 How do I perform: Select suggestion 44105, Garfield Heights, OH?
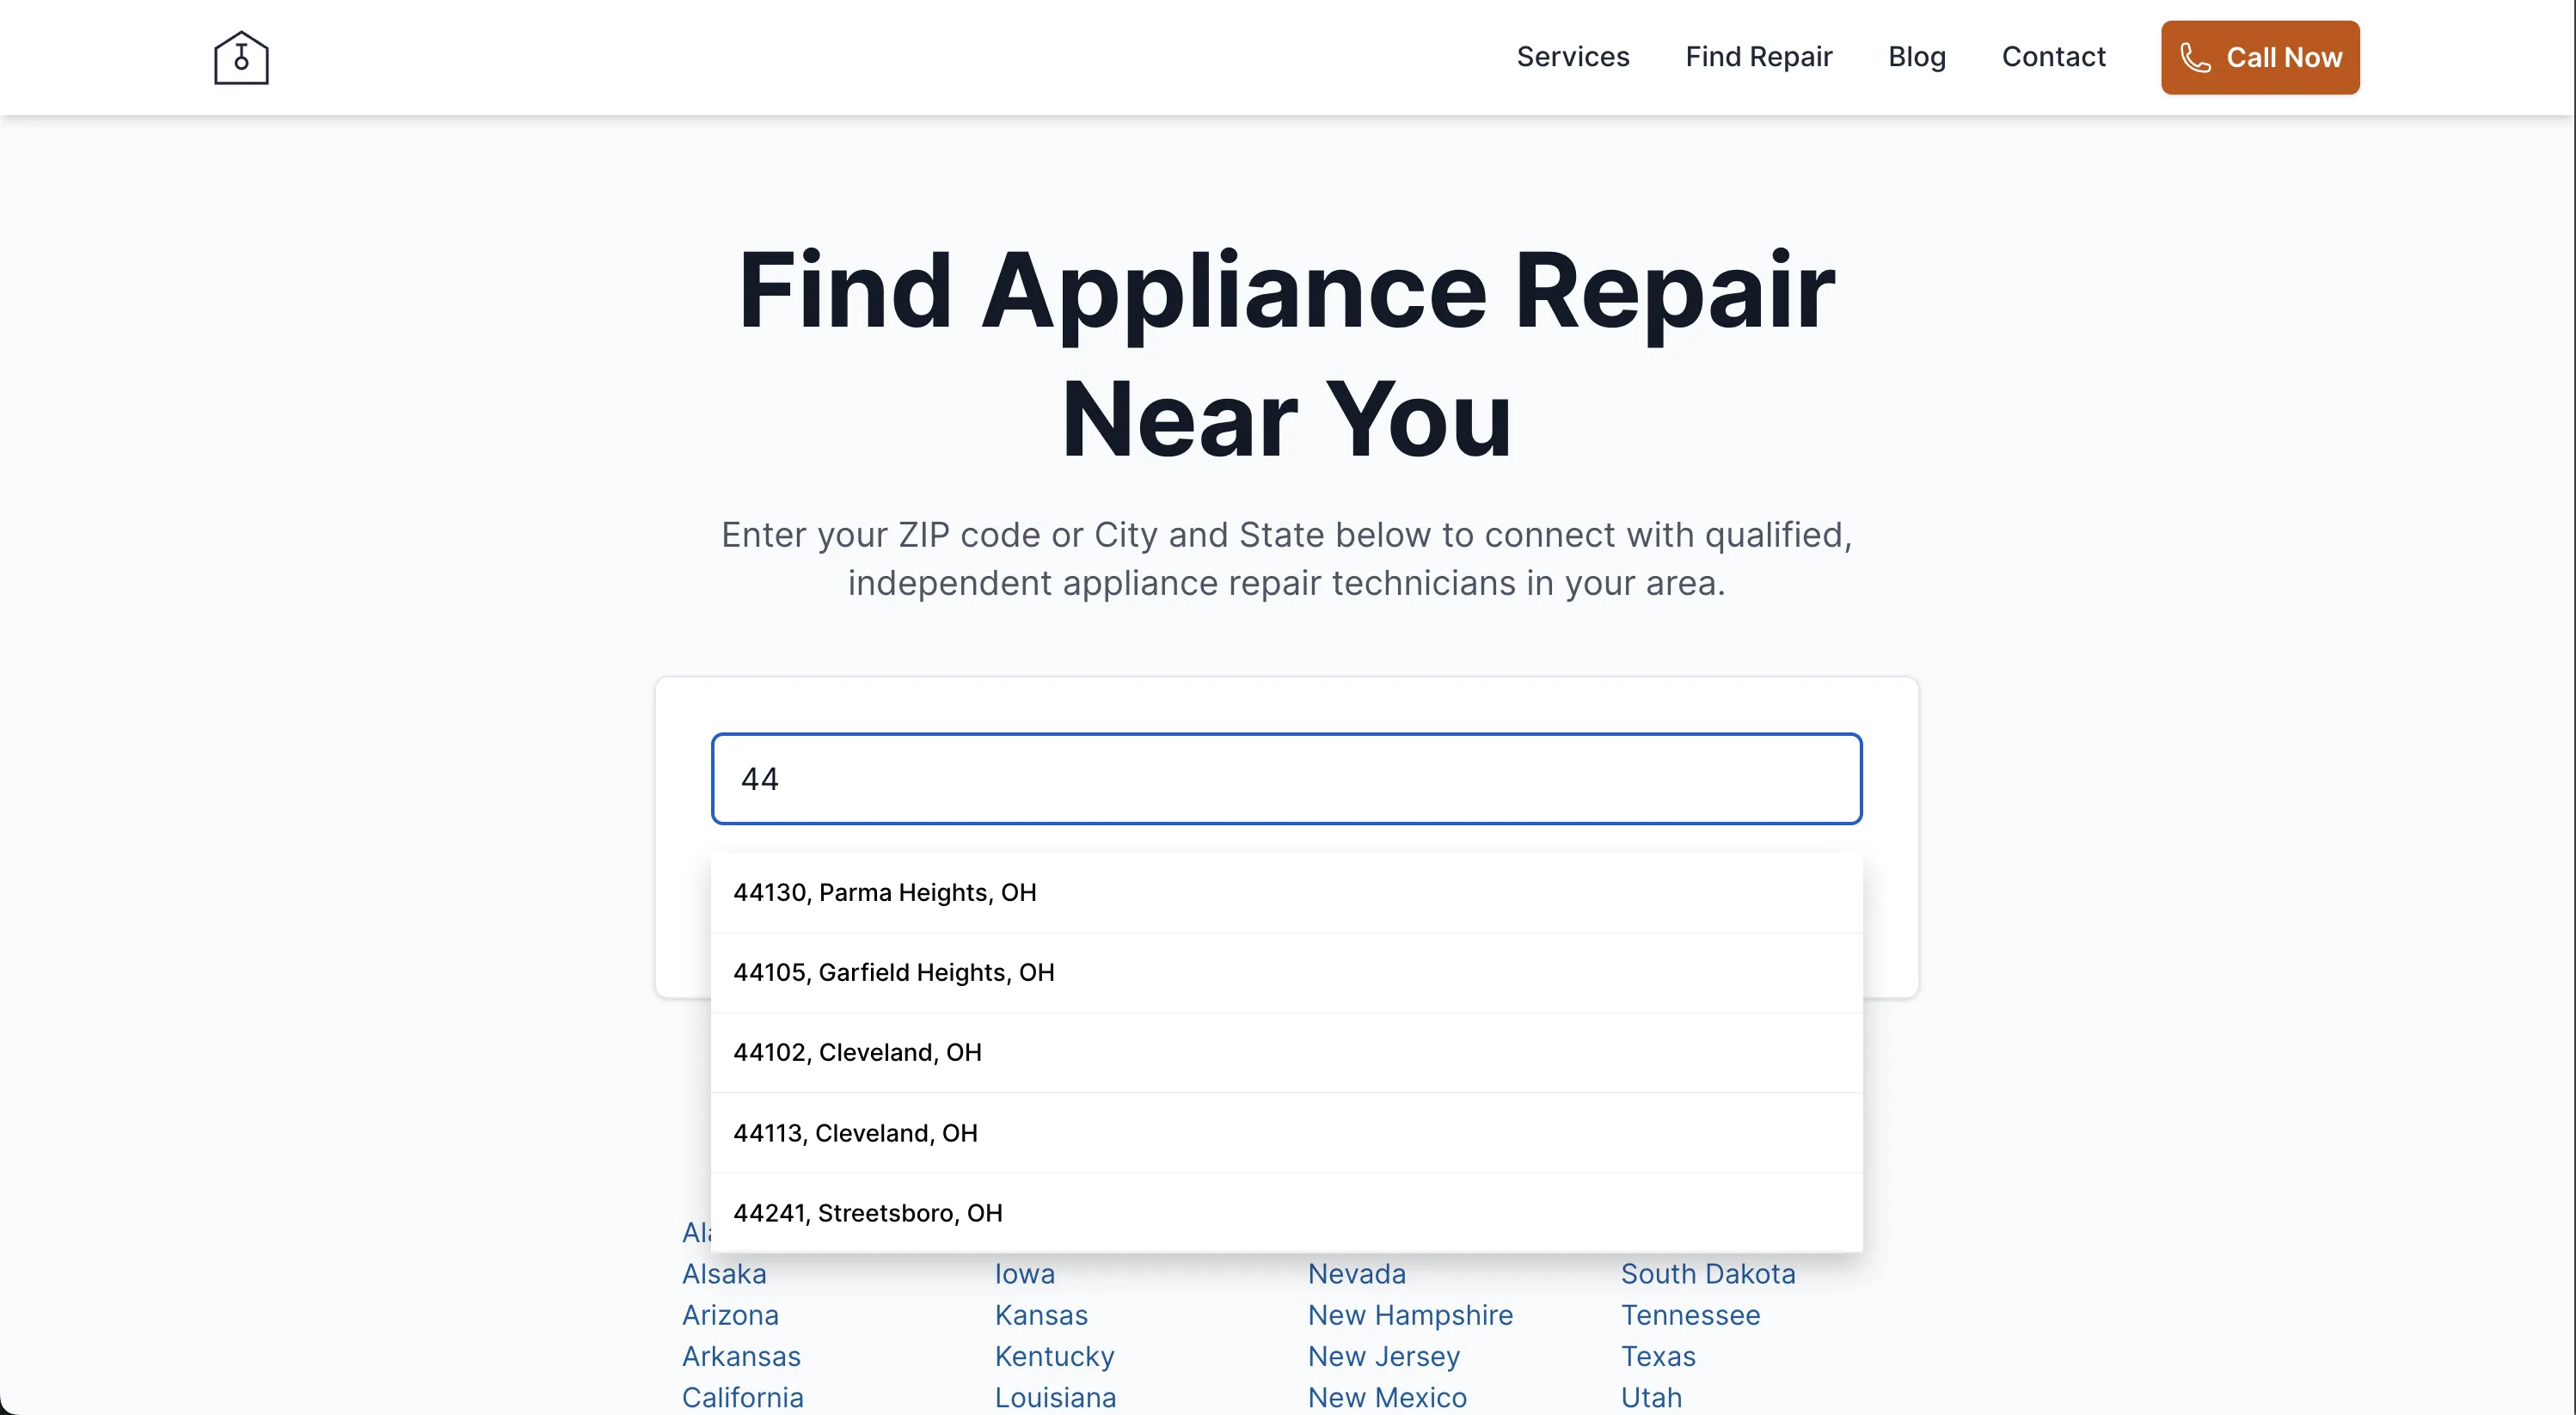(1286, 972)
